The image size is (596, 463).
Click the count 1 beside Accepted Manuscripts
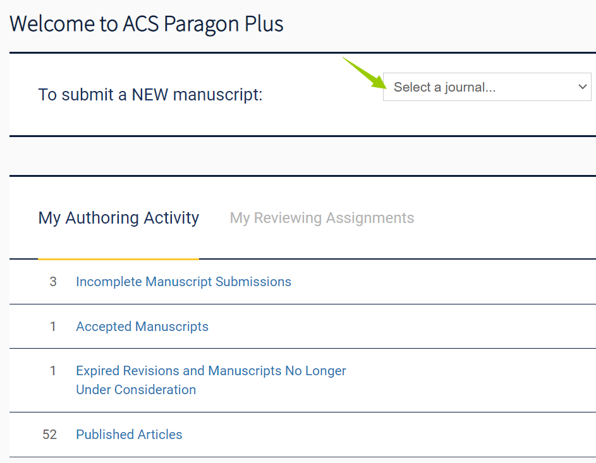point(53,327)
